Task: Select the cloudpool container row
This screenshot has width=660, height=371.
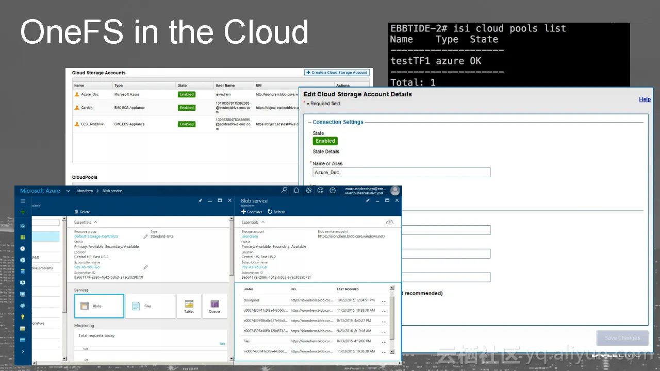Action: click(316, 300)
